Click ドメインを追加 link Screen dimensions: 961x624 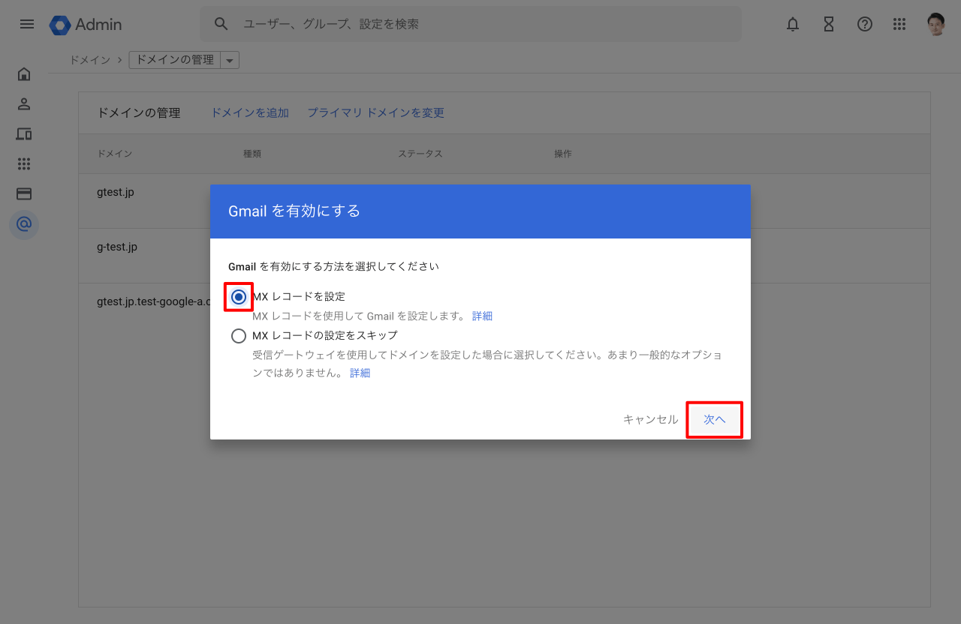(249, 112)
